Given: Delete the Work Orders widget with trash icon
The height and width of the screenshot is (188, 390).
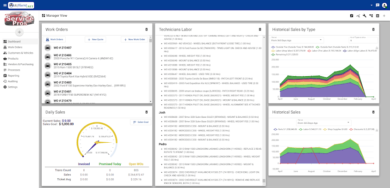Looking at the screenshot, I should click(x=147, y=29).
